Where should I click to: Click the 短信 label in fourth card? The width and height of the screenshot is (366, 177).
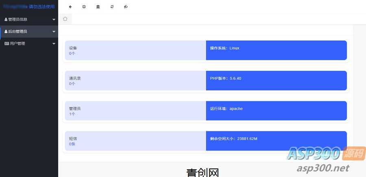click(73, 139)
